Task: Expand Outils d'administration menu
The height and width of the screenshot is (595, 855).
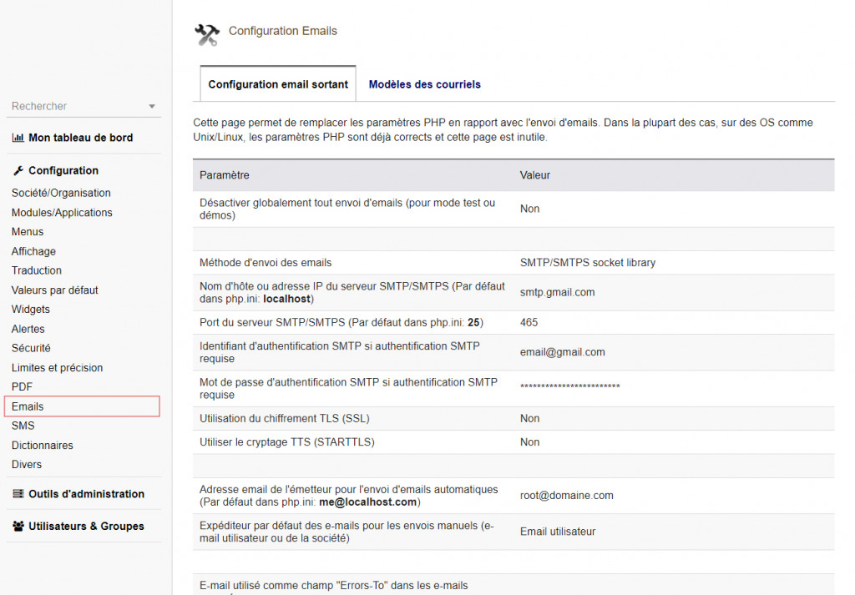Action: (x=86, y=494)
